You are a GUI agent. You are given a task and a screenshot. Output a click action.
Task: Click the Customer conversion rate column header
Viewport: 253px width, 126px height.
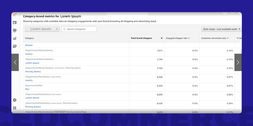(214, 38)
